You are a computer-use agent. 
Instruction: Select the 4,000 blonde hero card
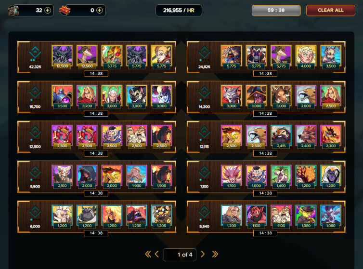(x=306, y=57)
